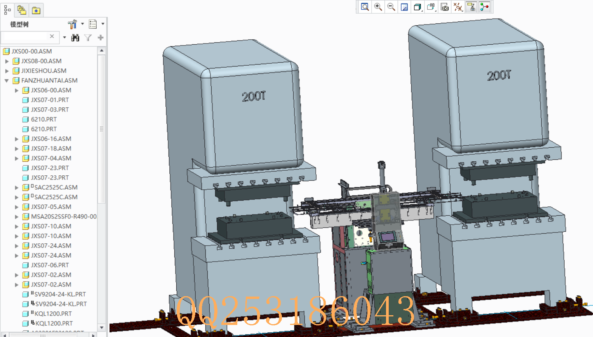Select the JXS08-00.ASM label
This screenshot has width=593, height=337.
coord(41,61)
